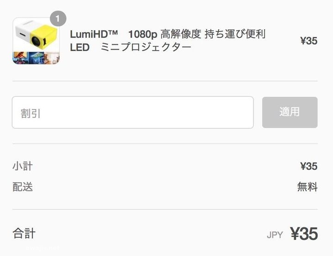Viewport: 333px width, 256px height.
Task: Click the ¥35 price beside the product name
Action: 308,41
